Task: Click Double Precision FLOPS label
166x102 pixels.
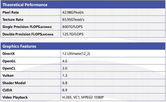Action: click(x=28, y=34)
